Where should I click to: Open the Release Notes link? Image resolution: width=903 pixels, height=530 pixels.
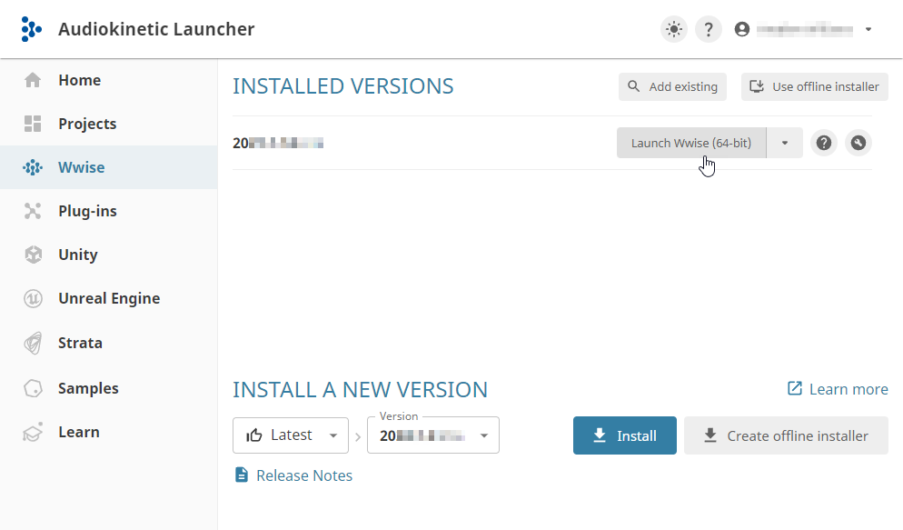(x=303, y=475)
